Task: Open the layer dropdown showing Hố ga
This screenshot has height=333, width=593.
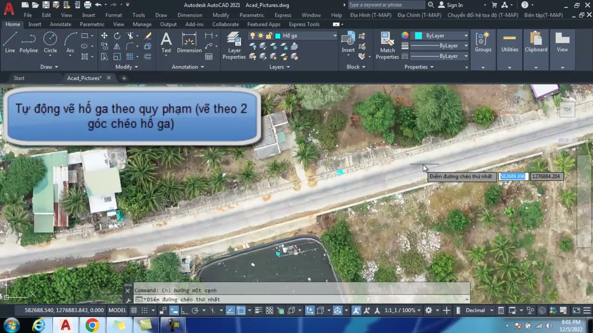Action: point(335,36)
